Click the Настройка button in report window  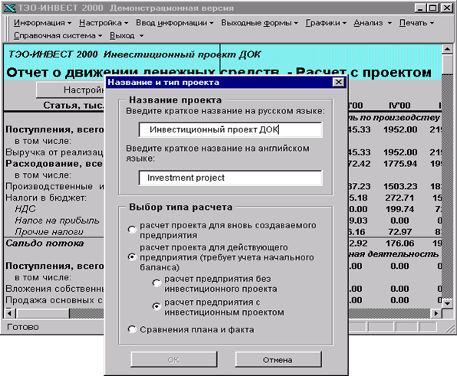click(x=71, y=90)
